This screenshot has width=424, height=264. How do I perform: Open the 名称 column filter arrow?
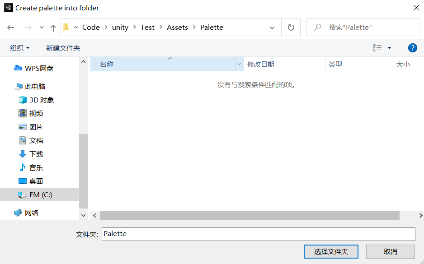tap(239, 64)
